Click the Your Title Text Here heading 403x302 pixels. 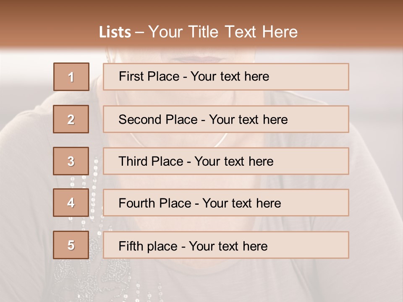(223, 32)
